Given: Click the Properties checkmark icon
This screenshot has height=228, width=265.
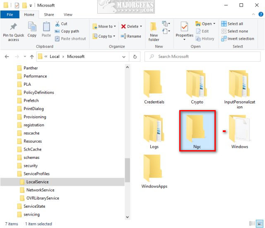Looking at the screenshot, I should 184,26.
